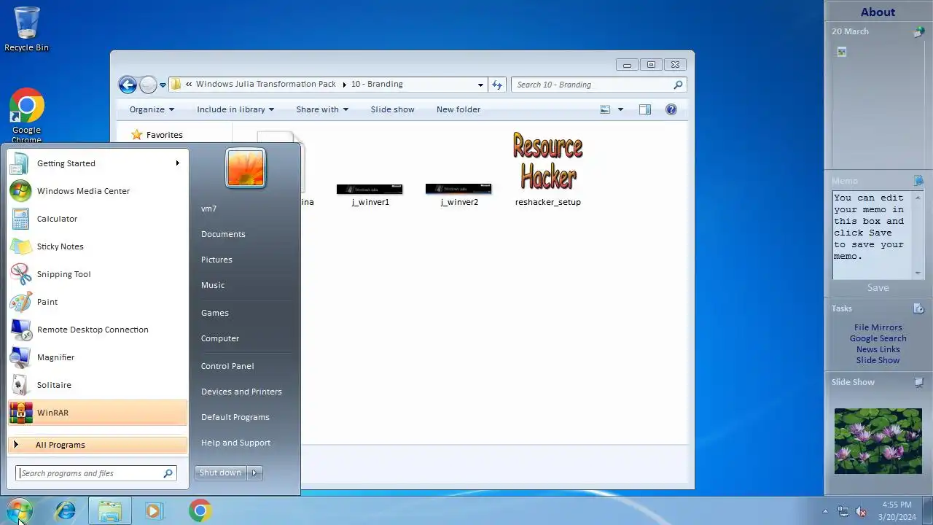Expand Getting Started submenu arrow
This screenshot has width=933, height=525.
click(177, 163)
